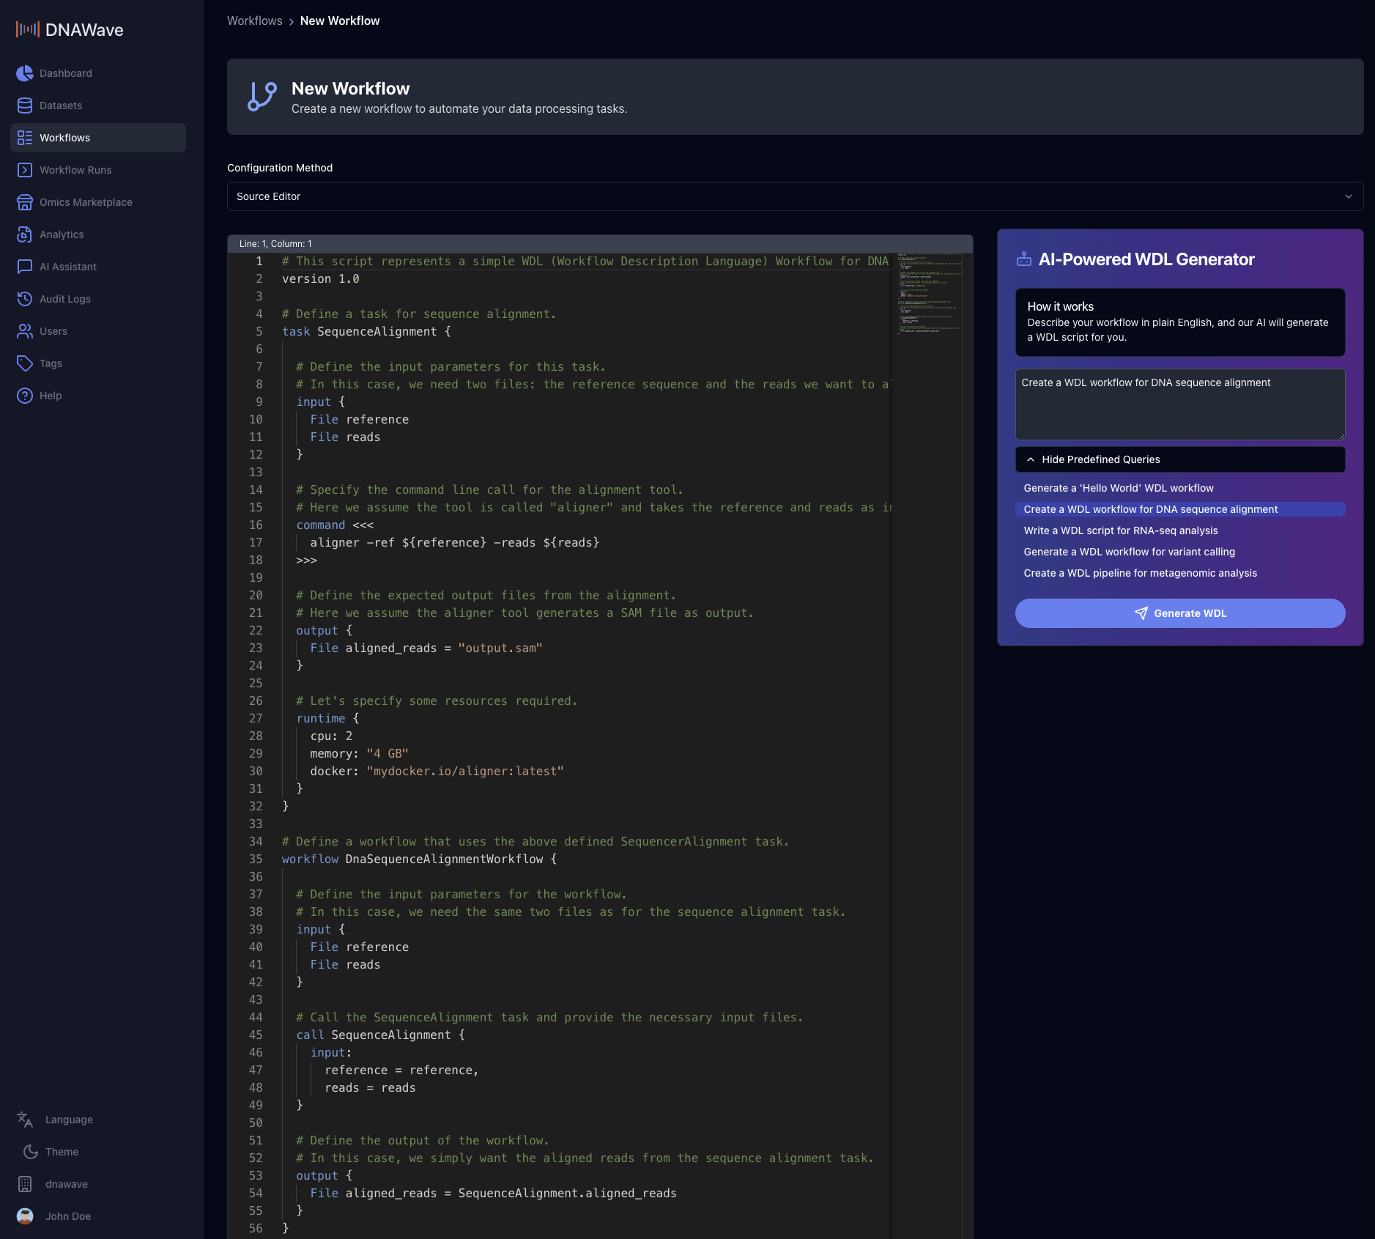Click the workflow description text area
Screen dimensions: 1375x1239
pos(1179,404)
